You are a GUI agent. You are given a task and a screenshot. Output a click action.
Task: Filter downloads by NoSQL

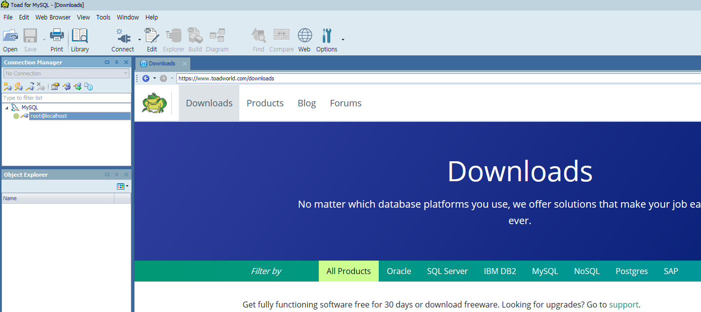point(587,271)
